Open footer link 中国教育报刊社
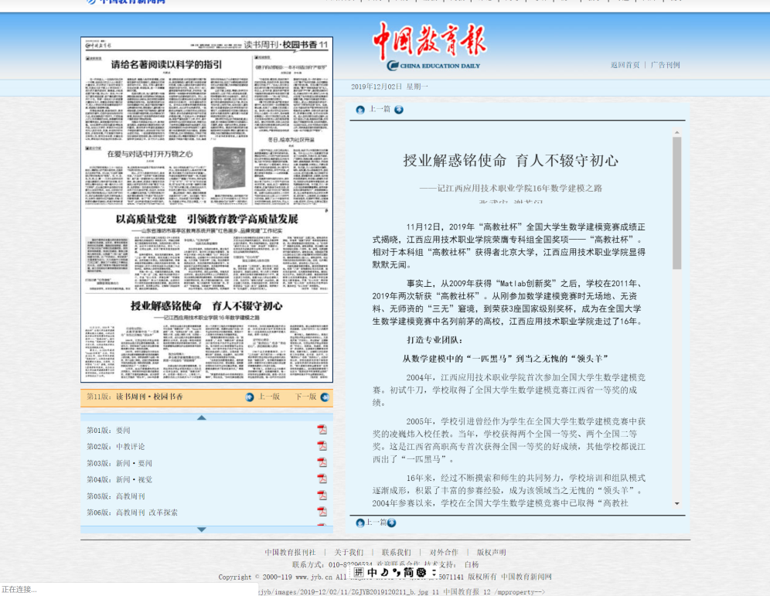This screenshot has width=770, height=596. [290, 552]
